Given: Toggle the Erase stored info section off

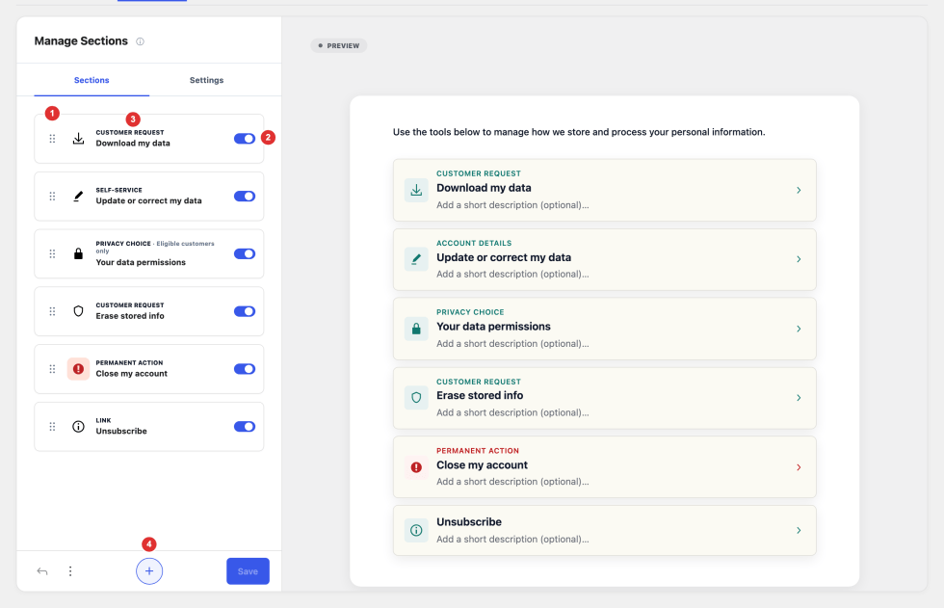Looking at the screenshot, I should point(245,311).
